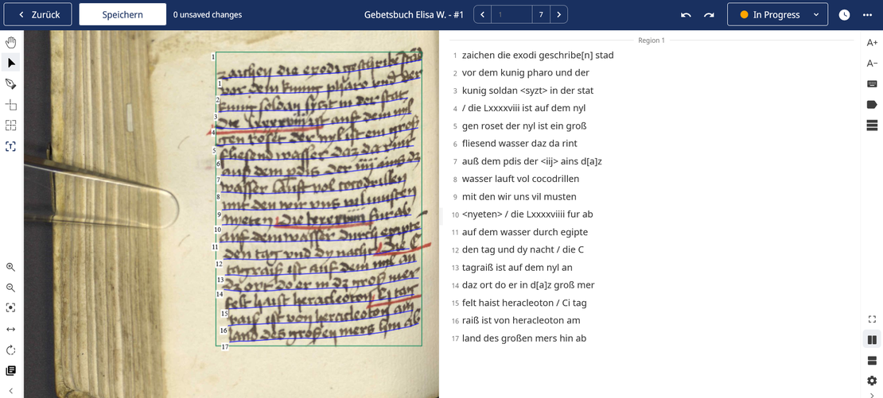The width and height of the screenshot is (883, 398).
Task: Toggle fullscreen editor mode
Action: point(872,319)
